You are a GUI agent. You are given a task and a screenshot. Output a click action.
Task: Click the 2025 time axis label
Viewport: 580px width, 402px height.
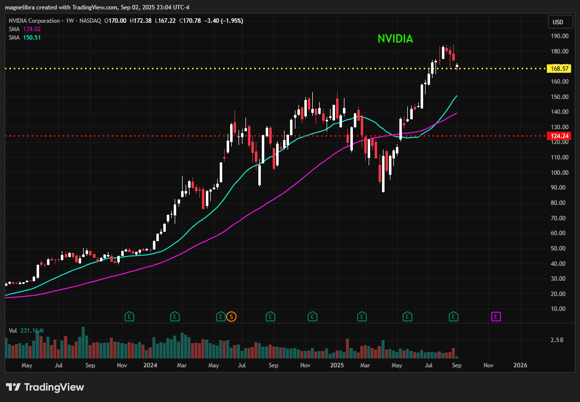pos(337,365)
